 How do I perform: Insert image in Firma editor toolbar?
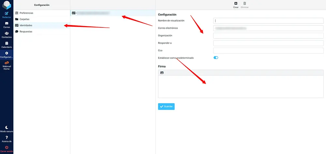pyautogui.click(x=162, y=73)
